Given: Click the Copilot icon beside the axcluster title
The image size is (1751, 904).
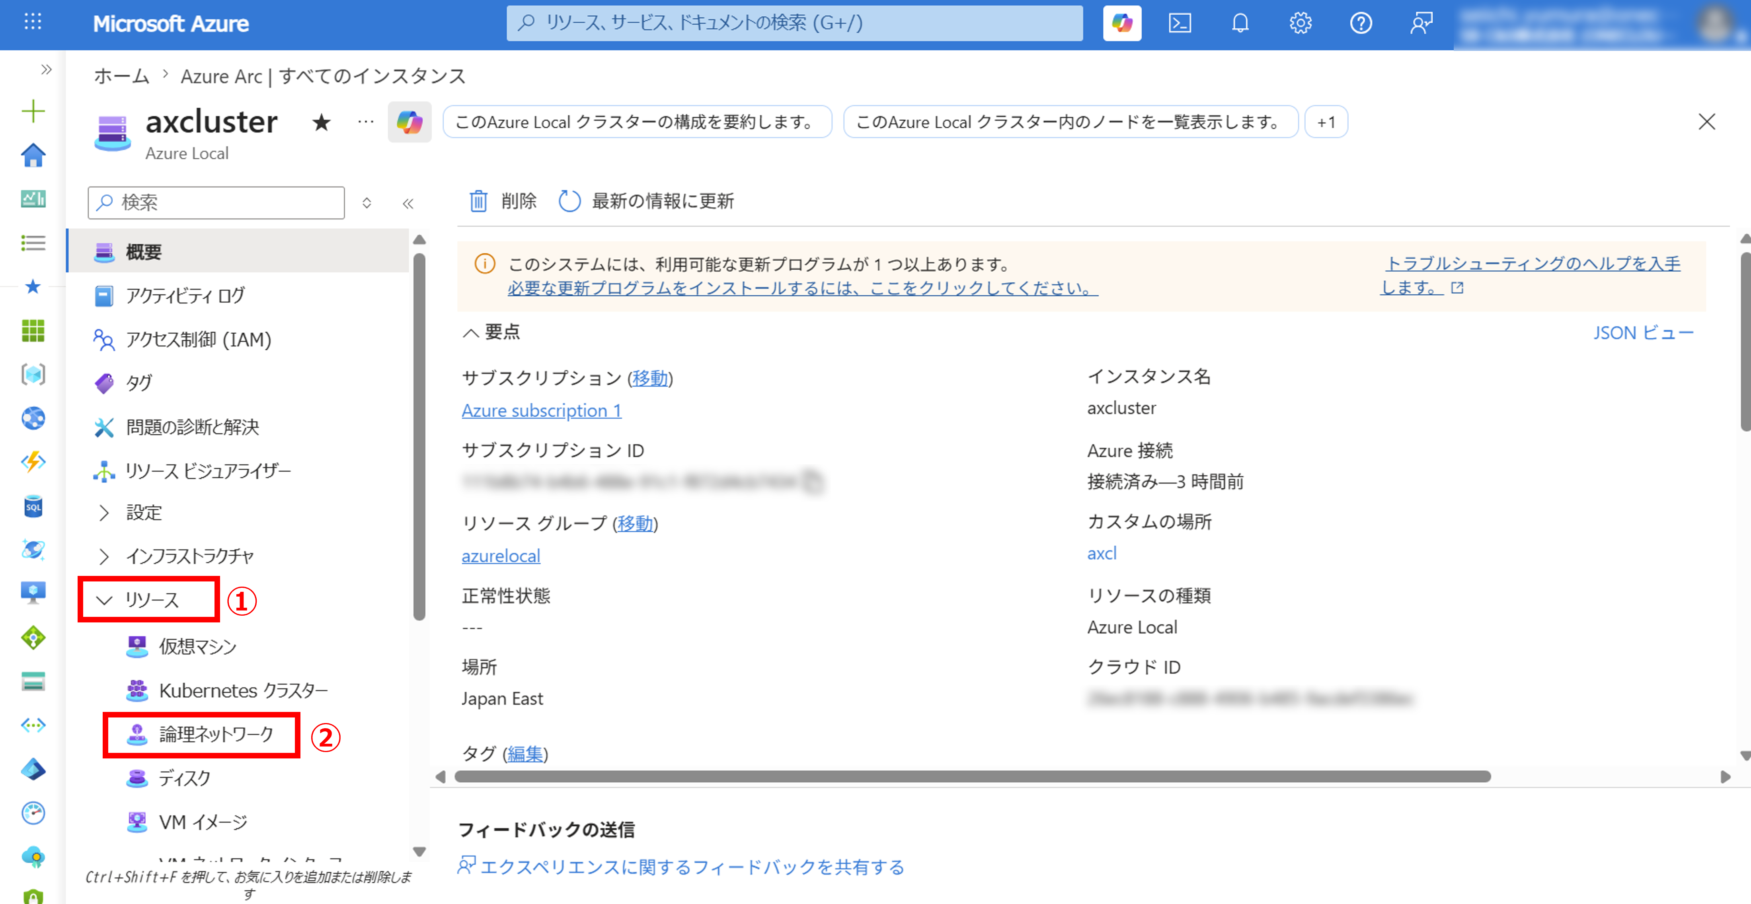Looking at the screenshot, I should [409, 122].
